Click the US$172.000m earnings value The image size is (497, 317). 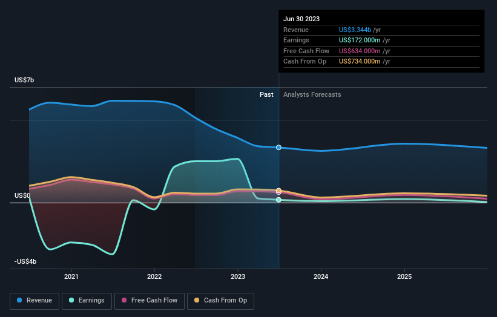[360, 40]
